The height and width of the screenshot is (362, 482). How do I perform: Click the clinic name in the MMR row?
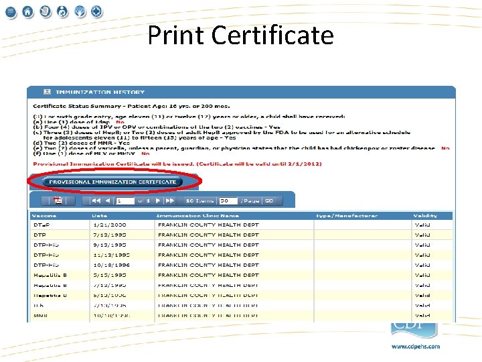(x=208, y=316)
